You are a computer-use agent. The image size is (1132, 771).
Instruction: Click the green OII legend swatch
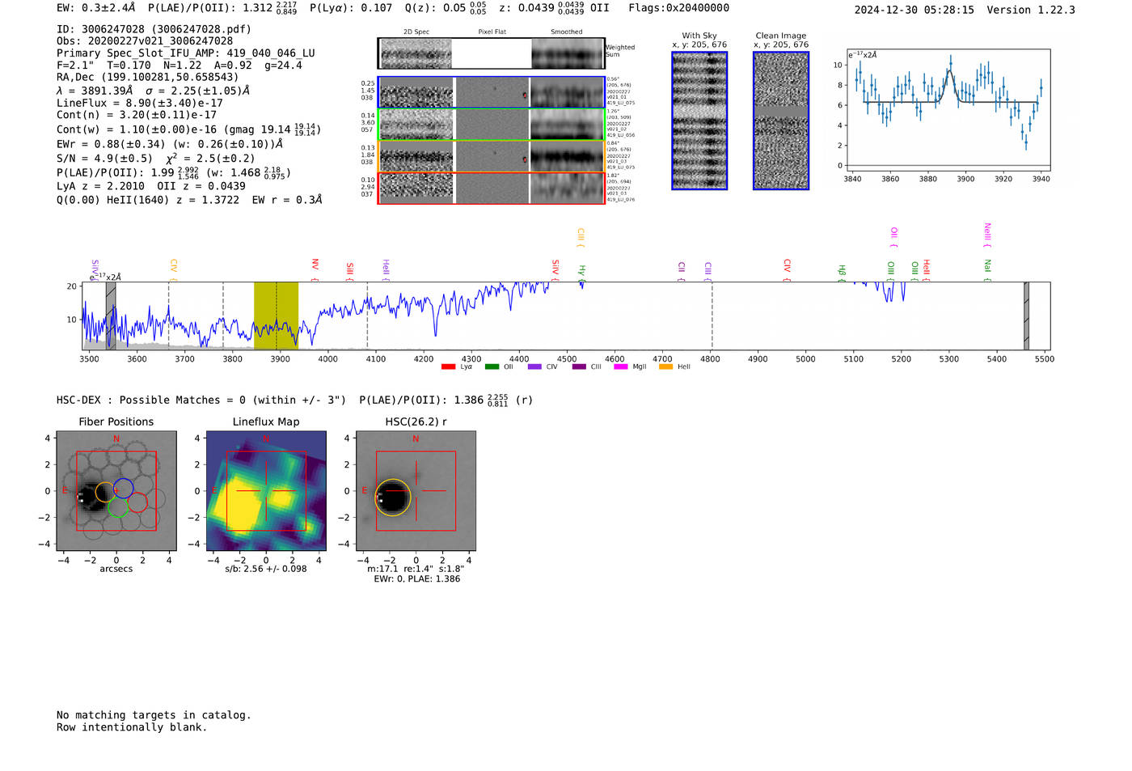point(492,366)
